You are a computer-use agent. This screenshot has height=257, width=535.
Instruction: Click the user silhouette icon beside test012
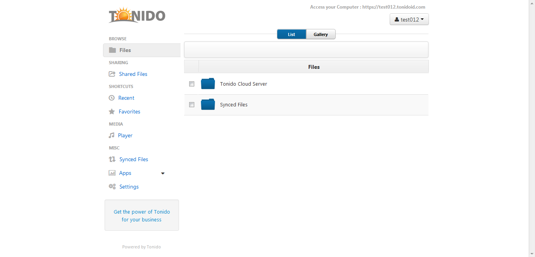click(397, 19)
